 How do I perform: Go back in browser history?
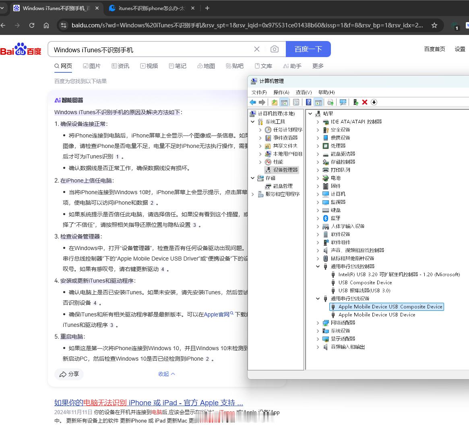click(3, 25)
